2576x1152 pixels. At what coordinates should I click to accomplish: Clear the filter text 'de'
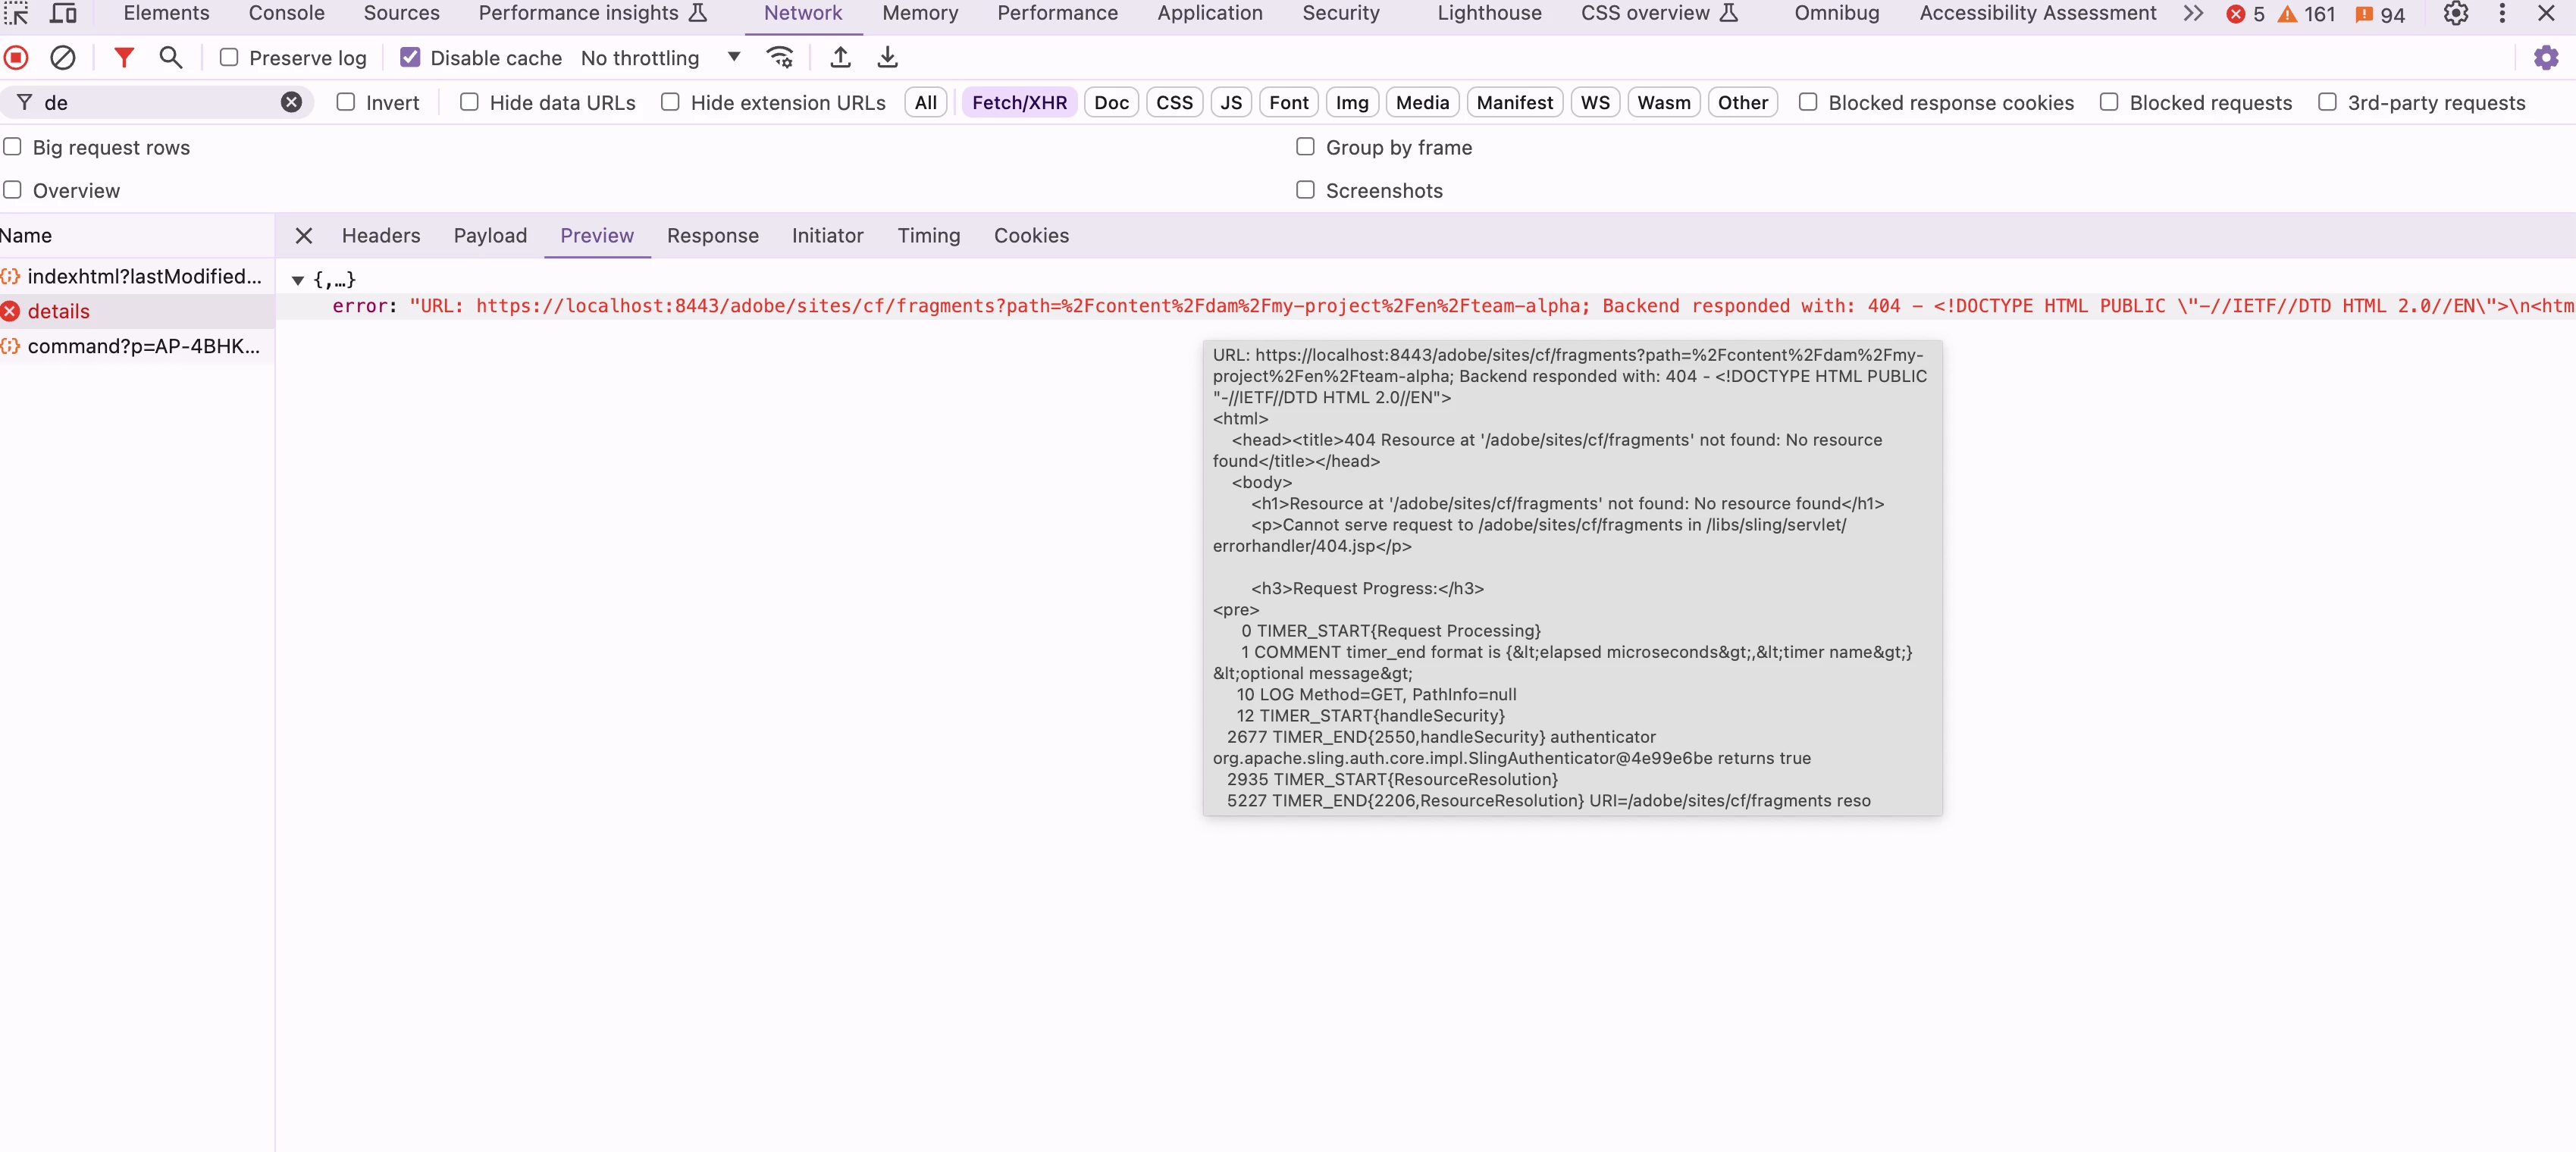[x=291, y=102]
